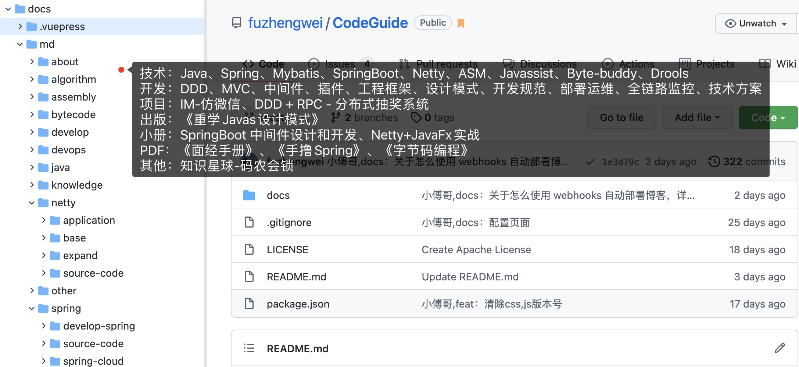This screenshot has height=367, width=799.
Task: Open the Add file dropdown
Action: click(697, 117)
